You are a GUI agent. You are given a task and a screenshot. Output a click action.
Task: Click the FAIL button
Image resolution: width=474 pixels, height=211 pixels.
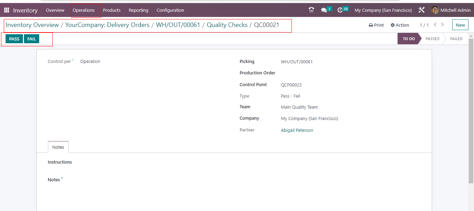tap(32, 39)
